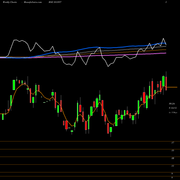Click the 'Weekly Charts' title text
The width and height of the screenshot is (180, 180).
[10, 2]
